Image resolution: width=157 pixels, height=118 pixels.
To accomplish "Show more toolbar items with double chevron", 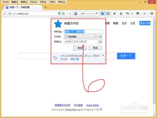I will (x=144, y=14).
